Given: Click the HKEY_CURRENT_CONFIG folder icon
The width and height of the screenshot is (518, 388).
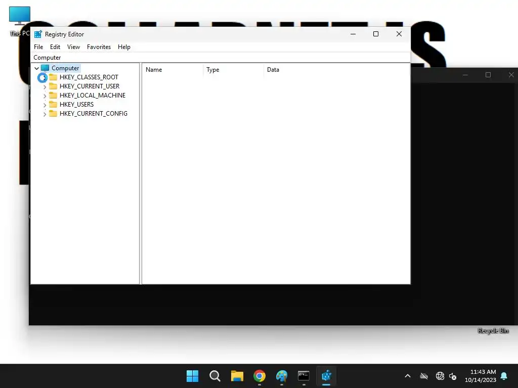Looking at the screenshot, I should pyautogui.click(x=53, y=114).
